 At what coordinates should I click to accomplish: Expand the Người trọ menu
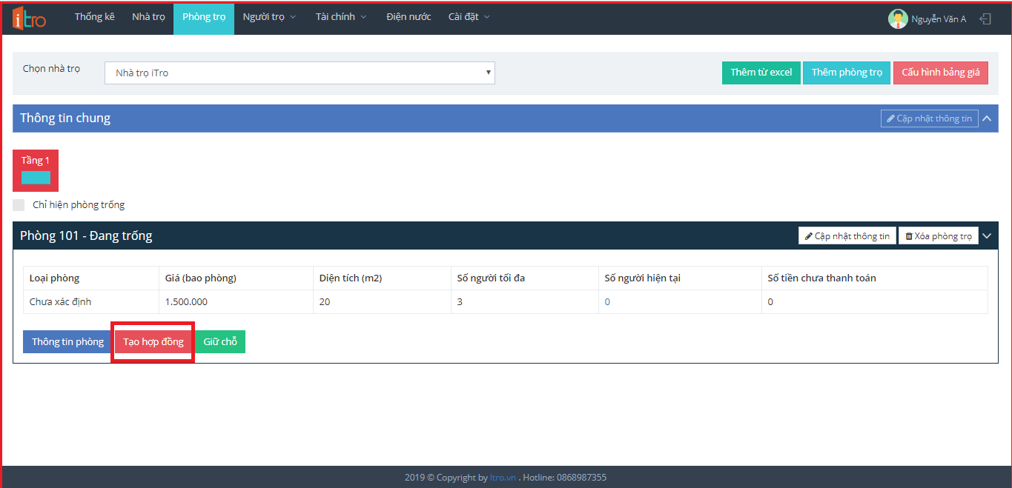click(x=269, y=17)
